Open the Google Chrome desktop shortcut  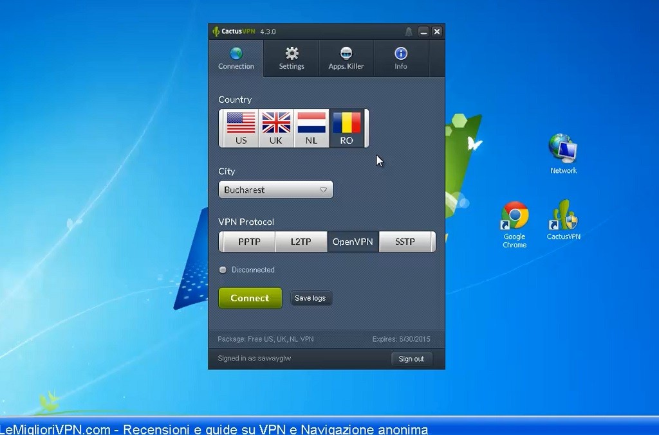514,225
